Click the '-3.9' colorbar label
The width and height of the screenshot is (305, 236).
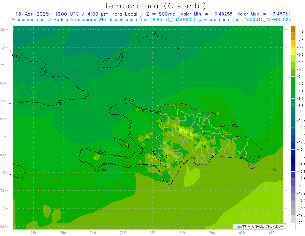click(x=300, y=54)
